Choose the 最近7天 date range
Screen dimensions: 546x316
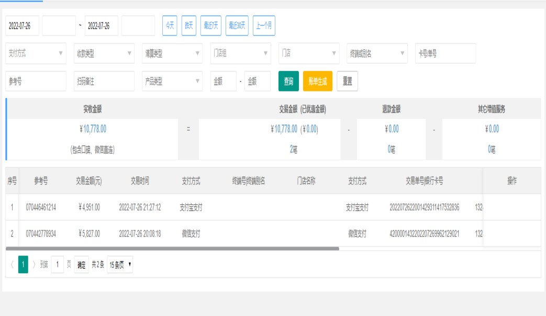(x=210, y=26)
